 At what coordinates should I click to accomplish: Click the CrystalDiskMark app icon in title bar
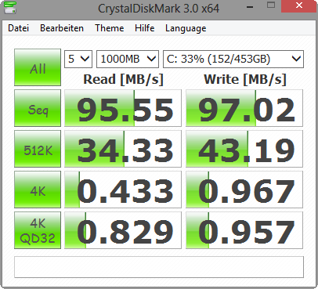pyautogui.click(x=10, y=7)
